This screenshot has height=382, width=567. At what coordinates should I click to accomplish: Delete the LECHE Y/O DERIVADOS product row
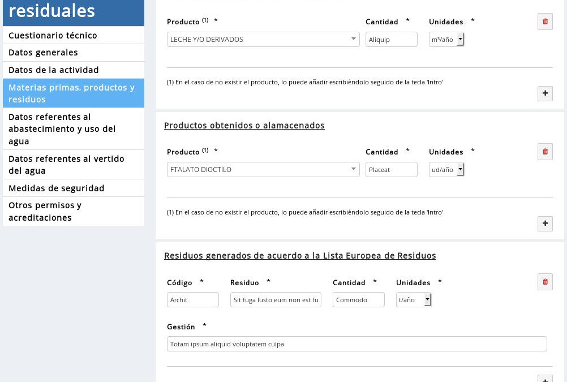(x=544, y=22)
